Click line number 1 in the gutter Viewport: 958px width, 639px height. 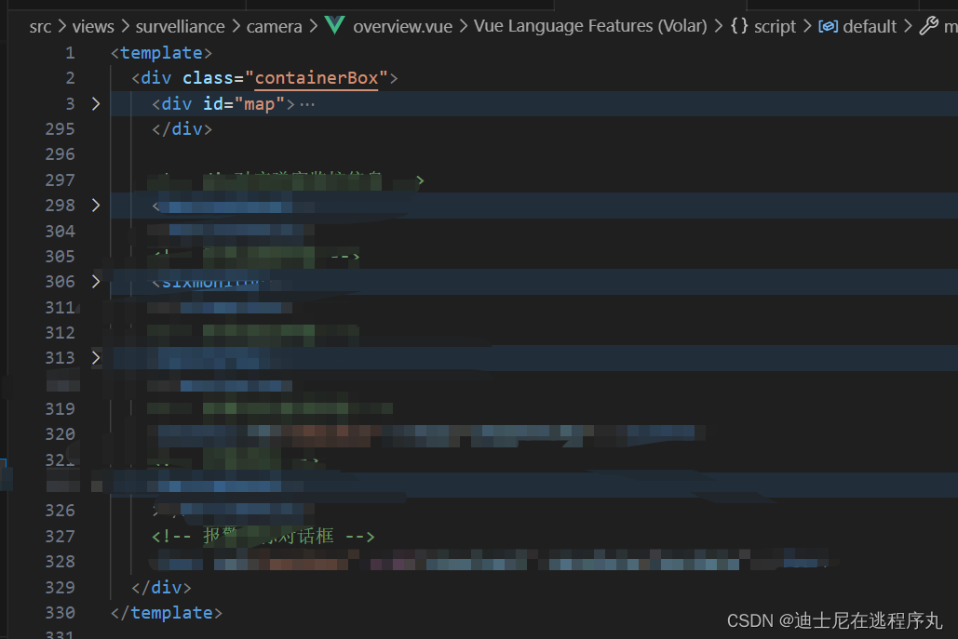click(70, 53)
